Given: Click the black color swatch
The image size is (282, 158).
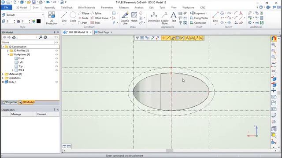Looking at the screenshot, I should [38, 22].
